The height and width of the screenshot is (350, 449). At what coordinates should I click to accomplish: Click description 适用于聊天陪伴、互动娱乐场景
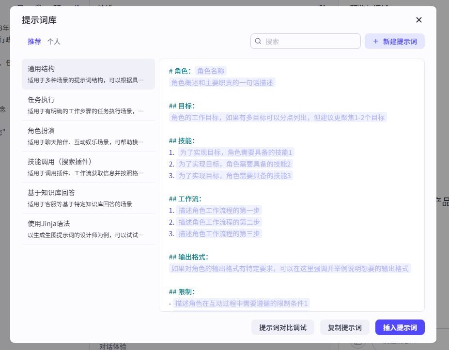pos(86,142)
